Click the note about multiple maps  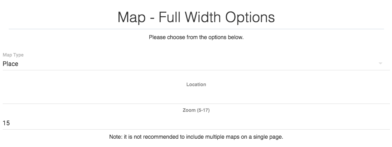pos(196,137)
